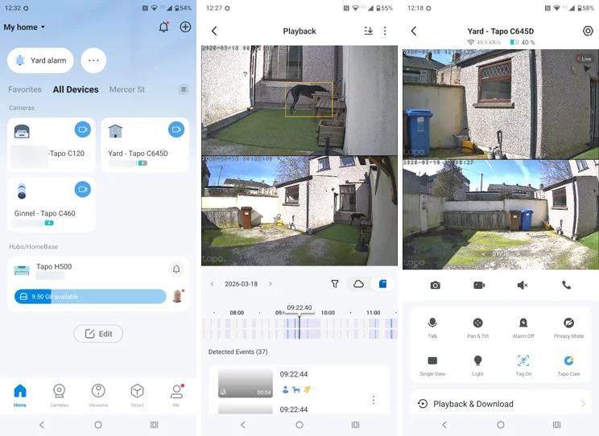599x436 pixels.
Task: Open the Yard - Tapo C645D card name
Action: pyautogui.click(x=138, y=154)
